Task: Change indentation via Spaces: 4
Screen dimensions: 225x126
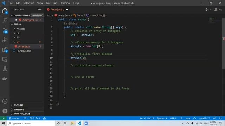Action: pyautogui.click(x=162, y=118)
